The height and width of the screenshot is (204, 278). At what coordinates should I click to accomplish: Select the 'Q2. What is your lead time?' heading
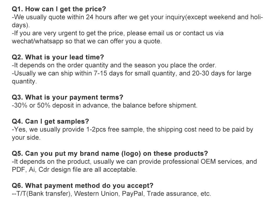(58, 57)
